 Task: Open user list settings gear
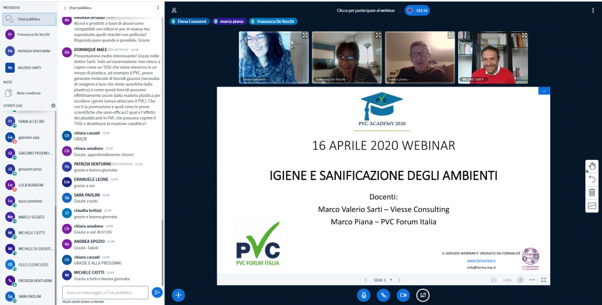pyautogui.click(x=53, y=105)
